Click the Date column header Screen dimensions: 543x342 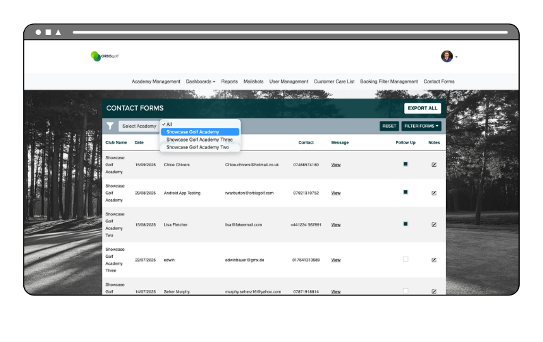(x=139, y=142)
